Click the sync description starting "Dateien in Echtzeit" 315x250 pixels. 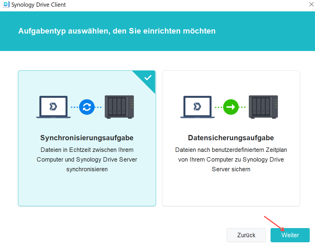pos(87,159)
